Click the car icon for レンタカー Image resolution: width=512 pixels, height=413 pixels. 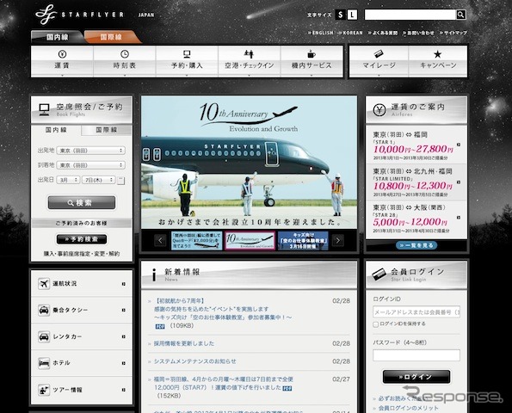[44, 336]
